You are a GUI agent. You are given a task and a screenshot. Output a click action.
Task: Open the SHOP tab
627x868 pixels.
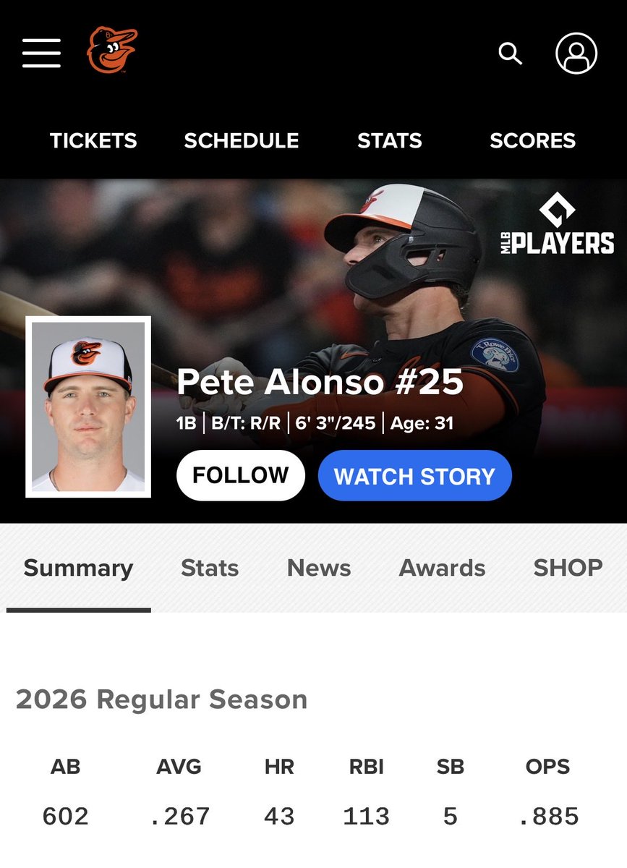568,568
